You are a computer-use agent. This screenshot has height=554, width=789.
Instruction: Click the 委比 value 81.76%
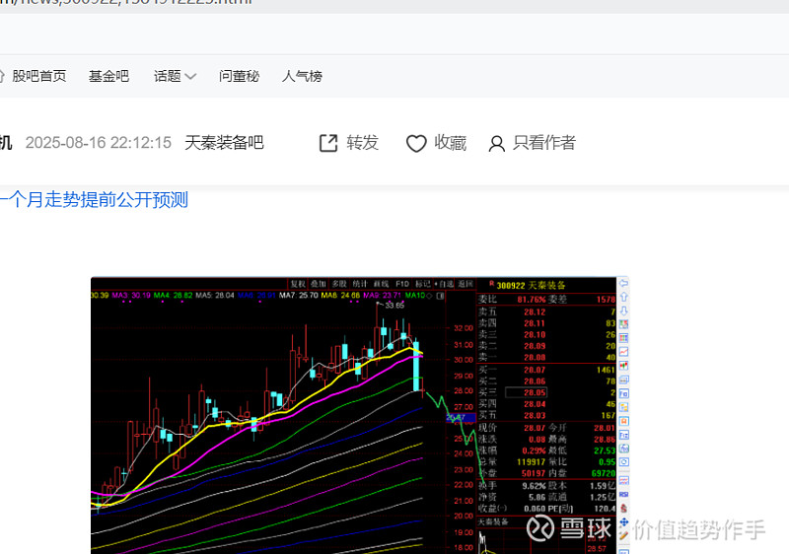click(532, 300)
